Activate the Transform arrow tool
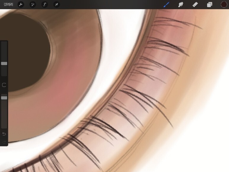Screen dimensions: 229x172 [x=57, y=4]
